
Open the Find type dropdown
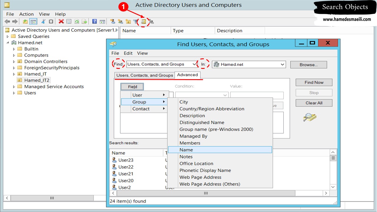[x=162, y=64]
